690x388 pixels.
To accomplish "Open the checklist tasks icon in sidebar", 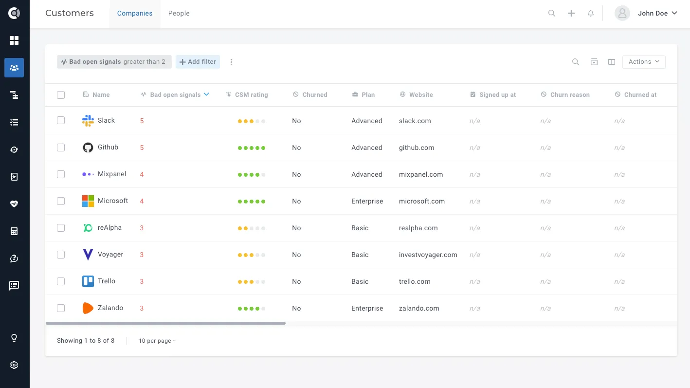I will tap(14, 122).
